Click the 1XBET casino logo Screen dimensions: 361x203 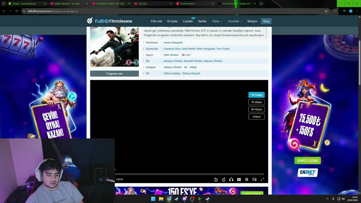[308, 173]
